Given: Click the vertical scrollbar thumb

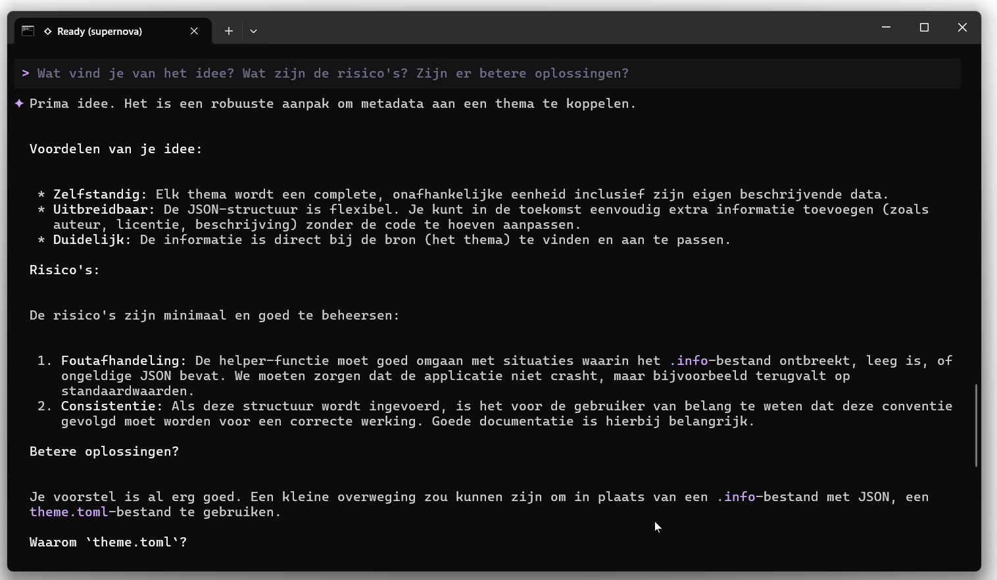Looking at the screenshot, I should [x=976, y=425].
